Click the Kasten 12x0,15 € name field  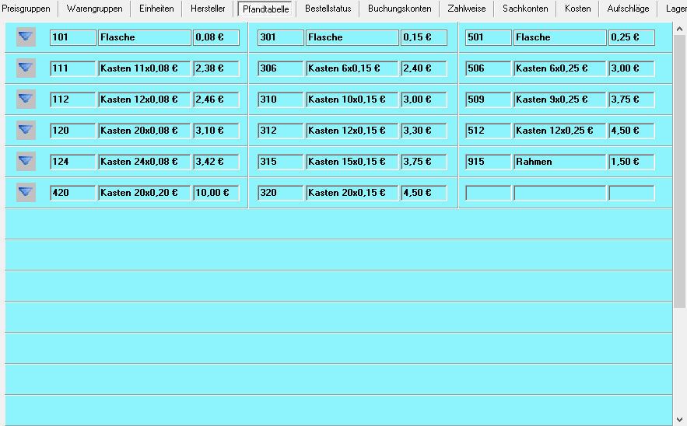click(352, 131)
